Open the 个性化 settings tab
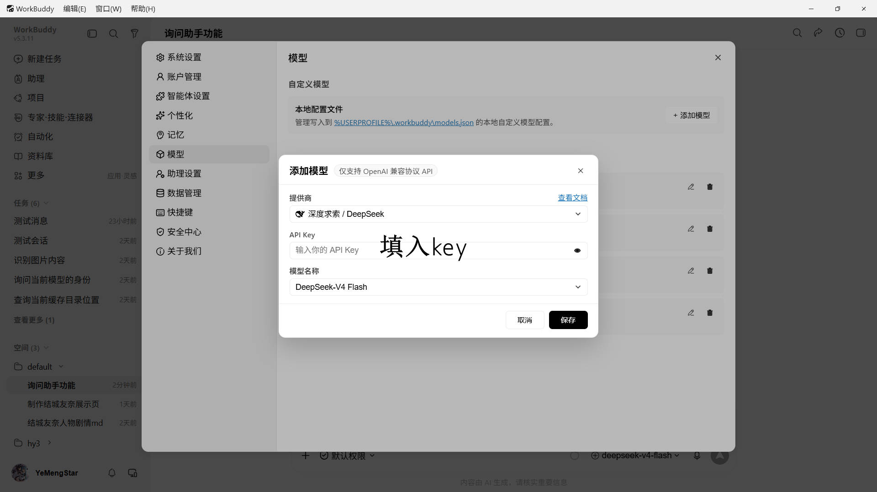 [209, 115]
